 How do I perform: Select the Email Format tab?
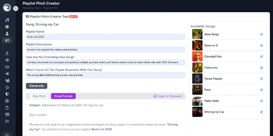pyautogui.click(x=64, y=96)
